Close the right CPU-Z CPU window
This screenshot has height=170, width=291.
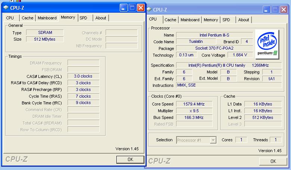coord(284,9)
